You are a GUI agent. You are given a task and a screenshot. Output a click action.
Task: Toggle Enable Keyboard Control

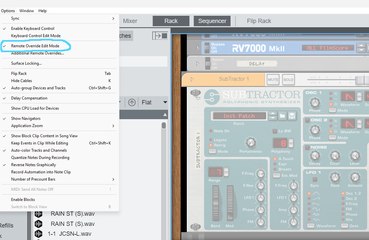point(59,29)
